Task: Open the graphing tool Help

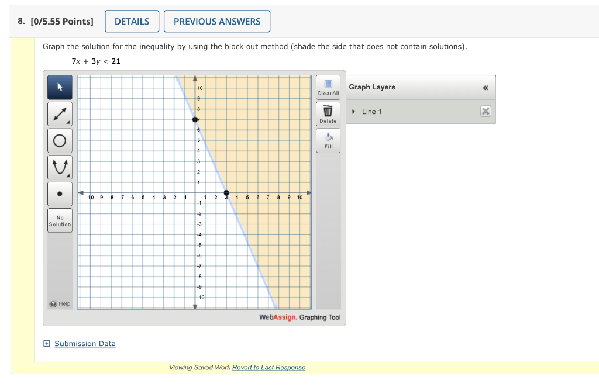Action: (60, 303)
